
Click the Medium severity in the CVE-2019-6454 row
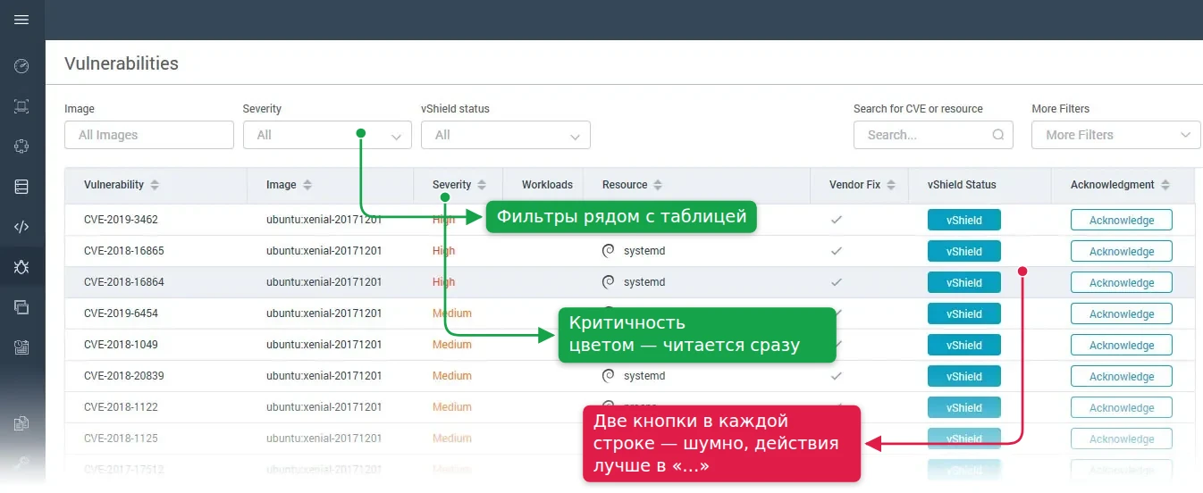click(452, 313)
